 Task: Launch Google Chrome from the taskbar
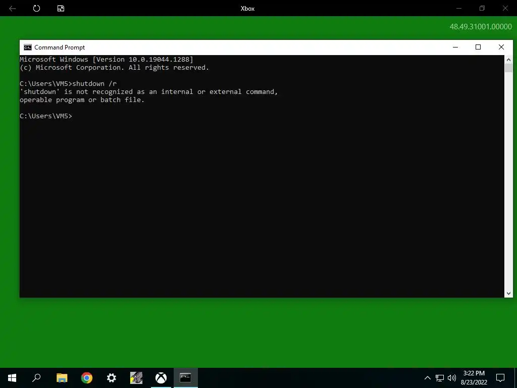click(x=87, y=378)
